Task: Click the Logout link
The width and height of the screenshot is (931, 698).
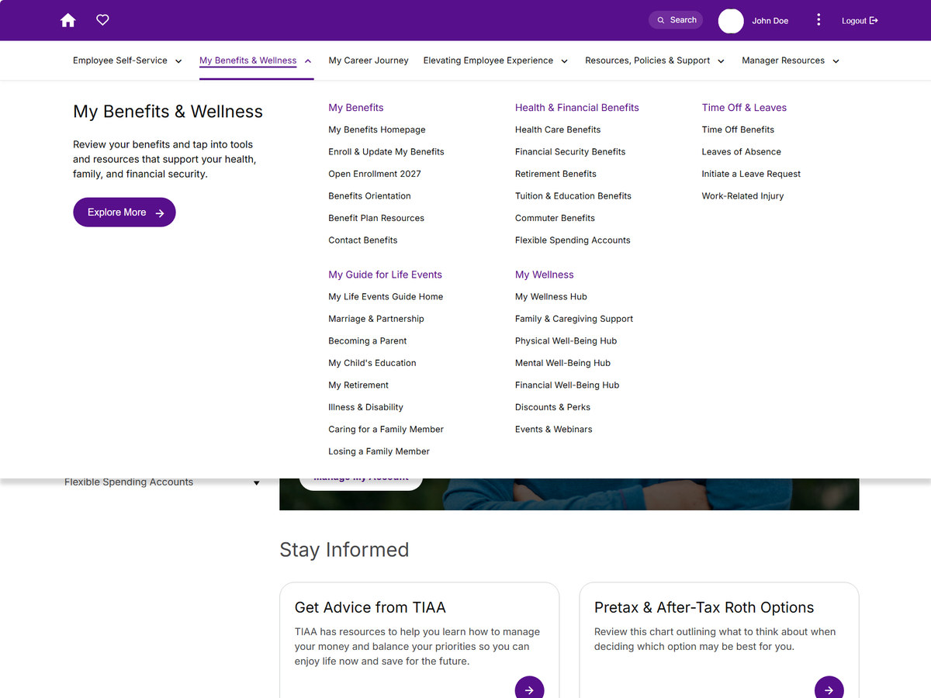Action: click(860, 21)
